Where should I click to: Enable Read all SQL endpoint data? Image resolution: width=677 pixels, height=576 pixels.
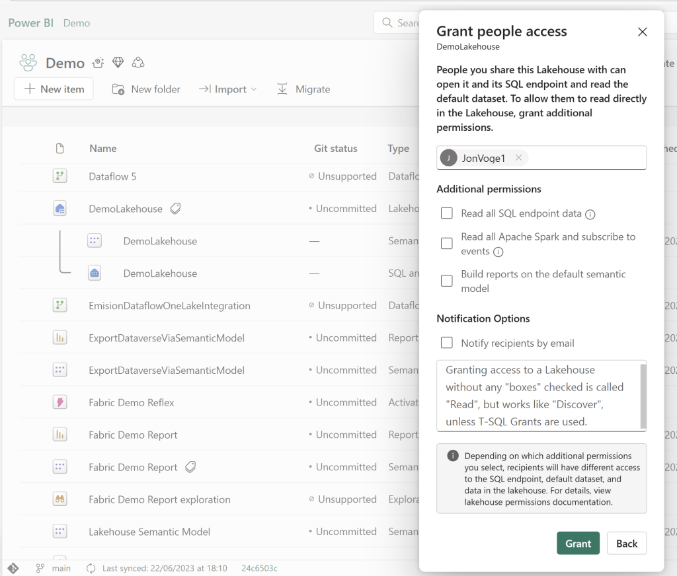click(447, 213)
